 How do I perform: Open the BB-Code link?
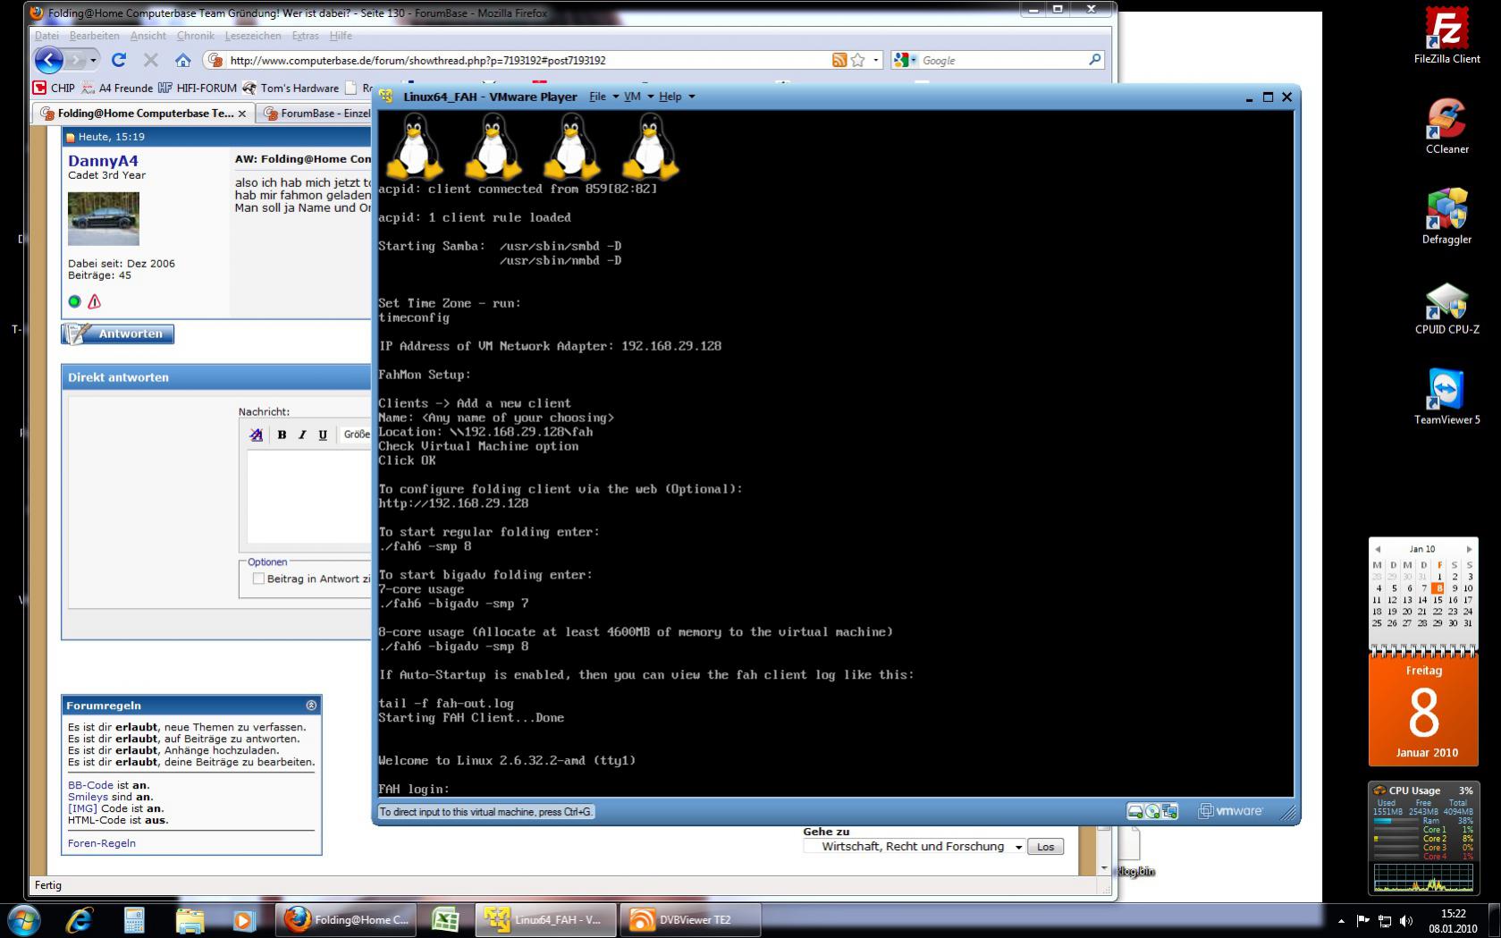tap(90, 785)
